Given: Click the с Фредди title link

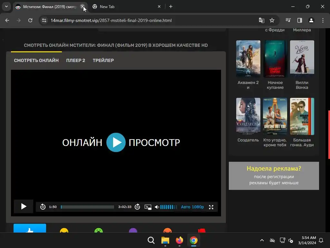Looking at the screenshot, I should (x=275, y=30).
